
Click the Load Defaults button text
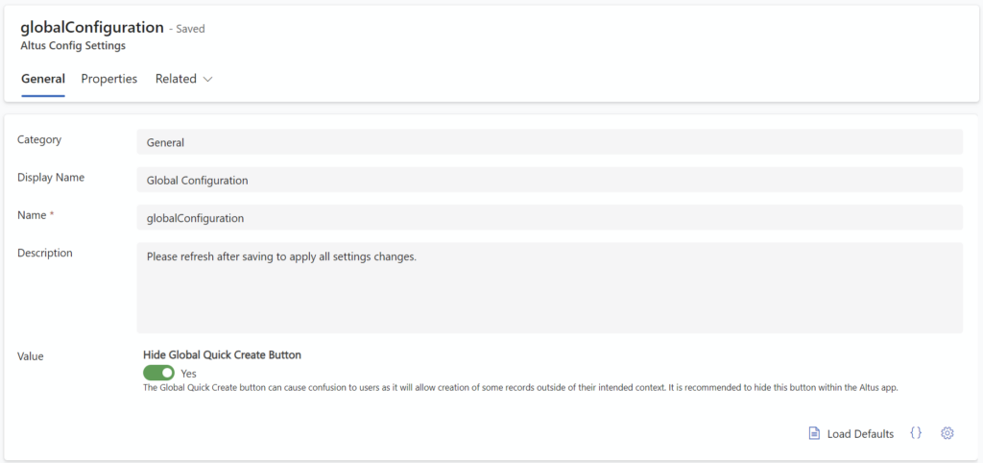tap(860, 433)
